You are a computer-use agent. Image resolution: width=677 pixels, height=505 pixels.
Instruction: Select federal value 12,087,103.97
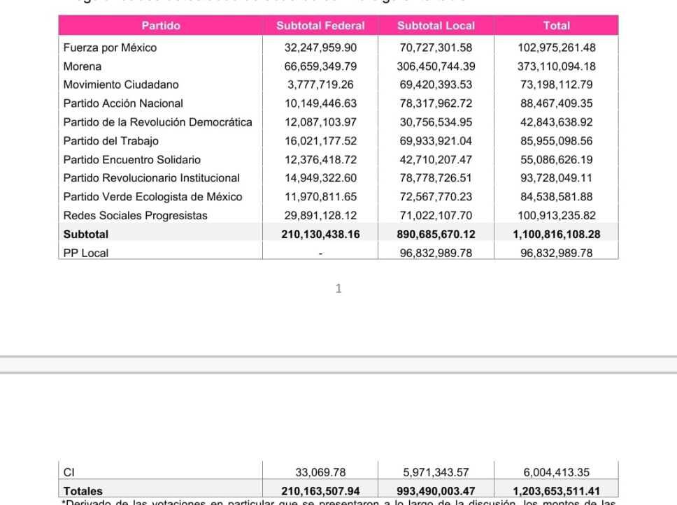[320, 122]
